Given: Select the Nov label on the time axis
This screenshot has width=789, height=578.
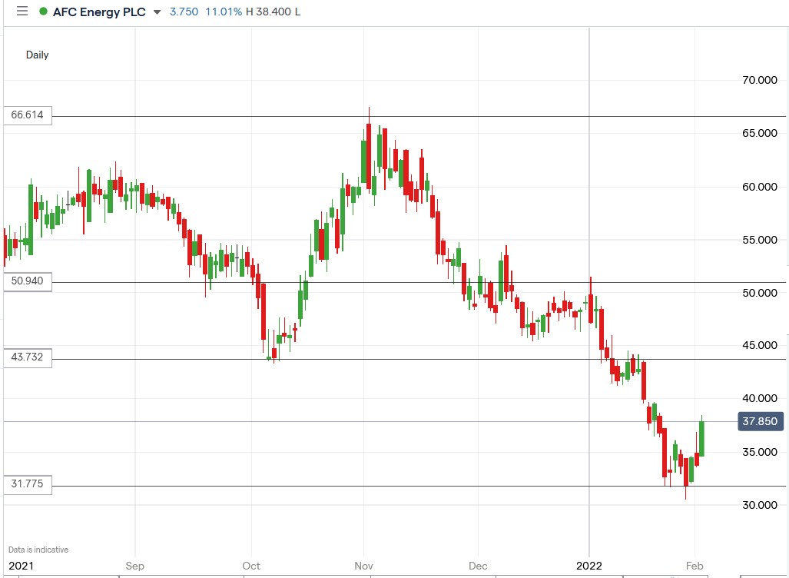Looking at the screenshot, I should pos(364,565).
